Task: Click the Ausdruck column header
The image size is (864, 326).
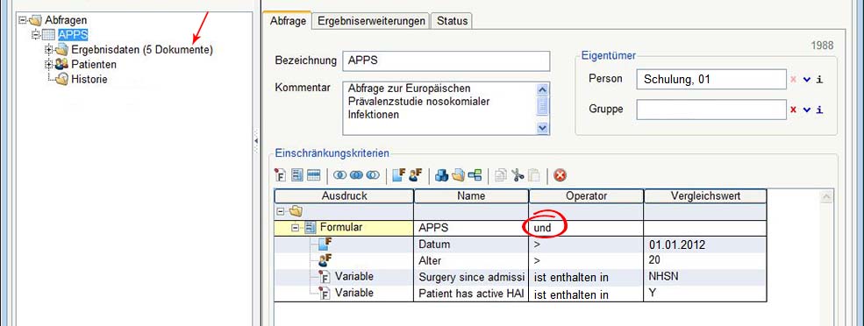Action: [x=345, y=195]
